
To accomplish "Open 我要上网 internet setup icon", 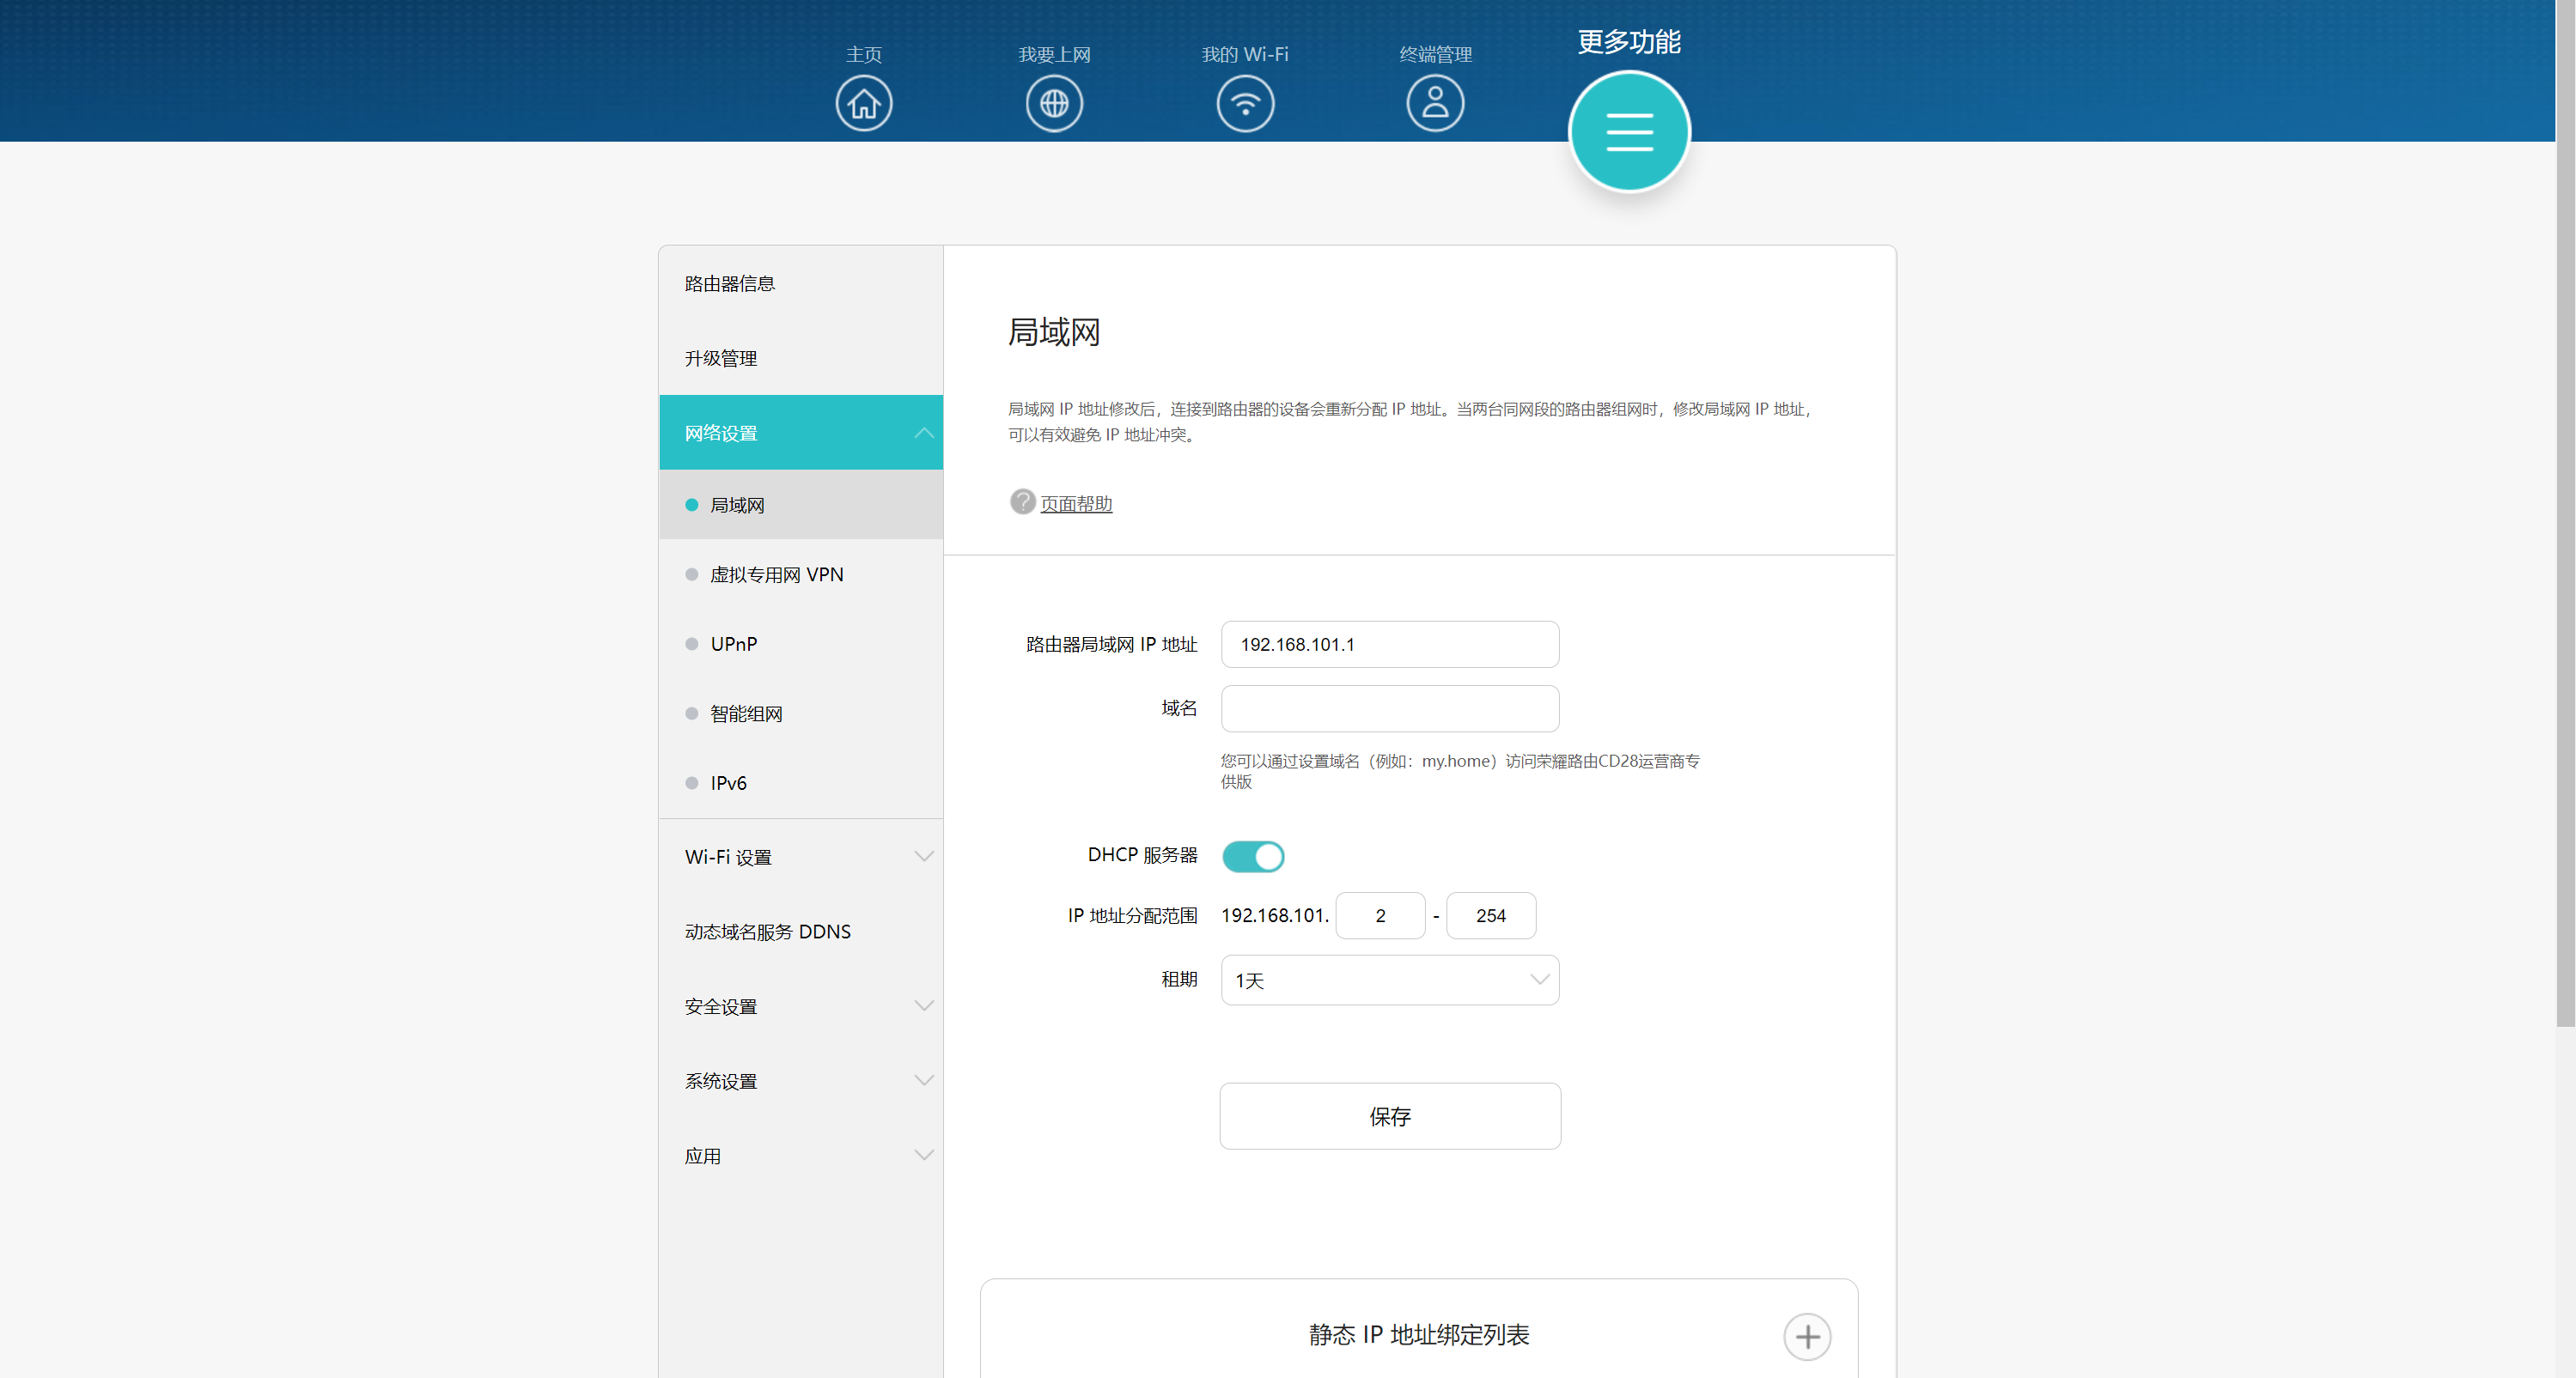I will [x=1053, y=103].
